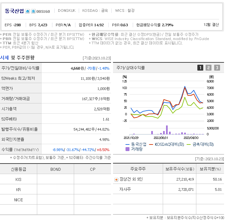Click the company name 동국산업
The height and width of the screenshot is (221, 226).
(x=14, y=11)
